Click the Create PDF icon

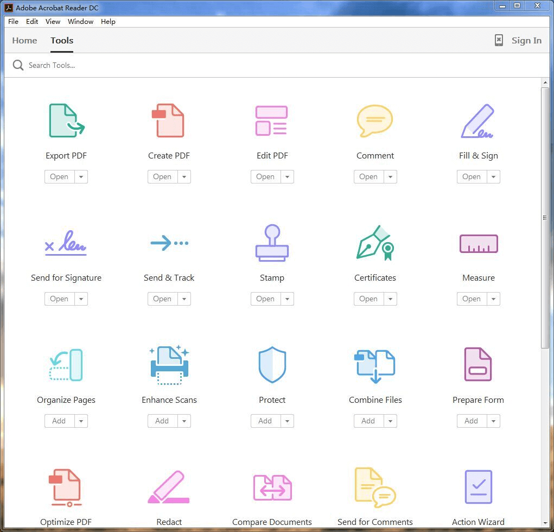coord(168,121)
